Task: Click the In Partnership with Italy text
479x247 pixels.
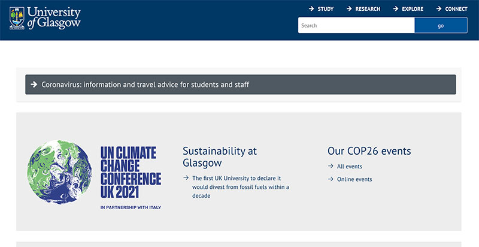Action: click(x=131, y=207)
